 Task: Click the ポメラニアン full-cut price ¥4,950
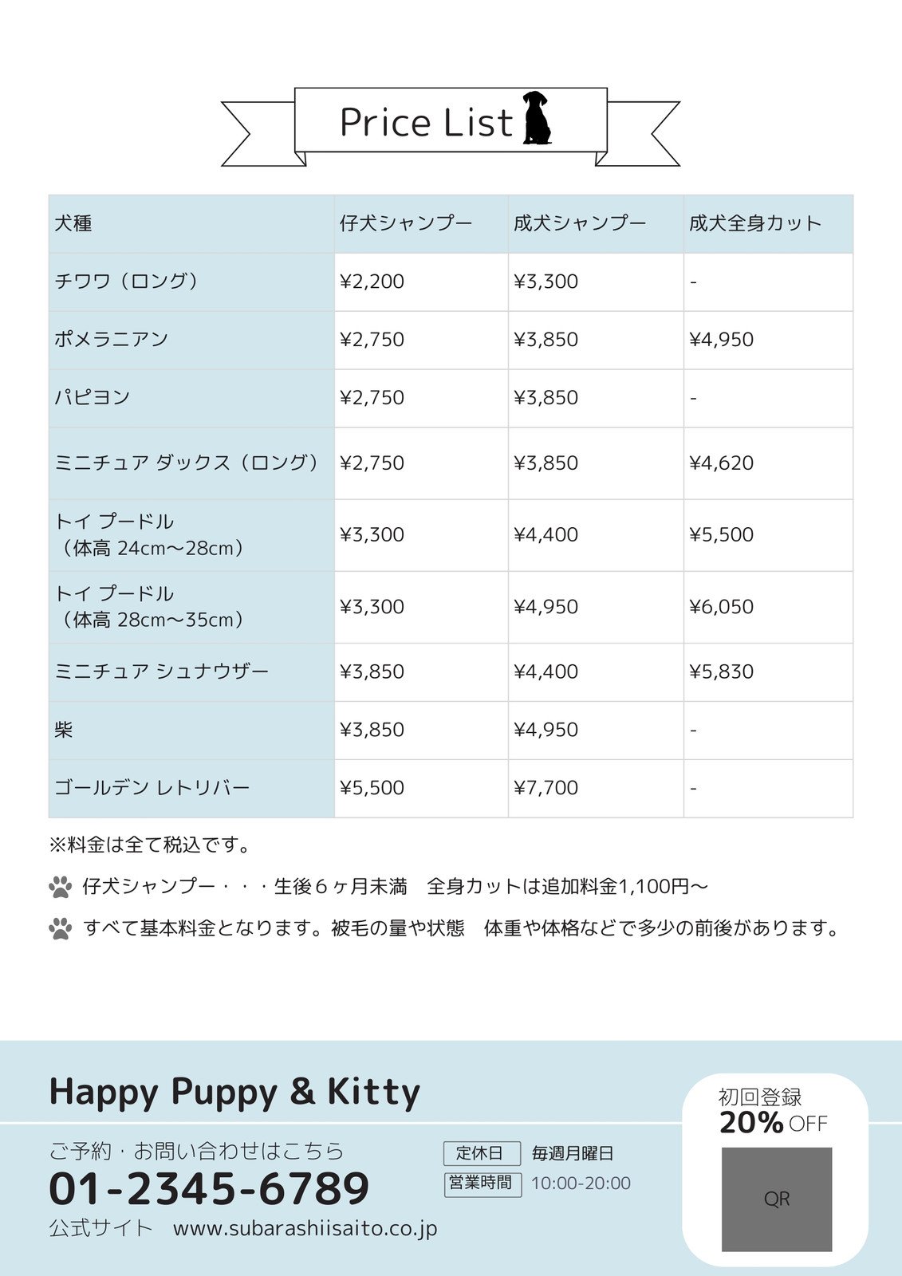click(x=721, y=340)
